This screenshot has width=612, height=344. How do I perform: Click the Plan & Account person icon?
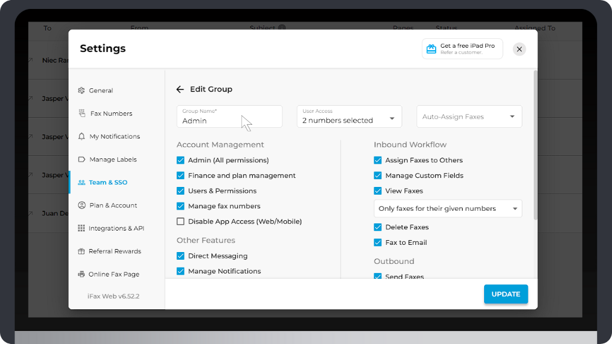(x=81, y=205)
